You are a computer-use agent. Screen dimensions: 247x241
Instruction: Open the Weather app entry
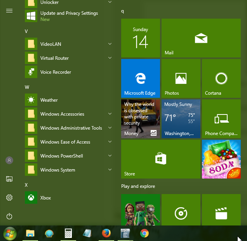(x=68, y=100)
